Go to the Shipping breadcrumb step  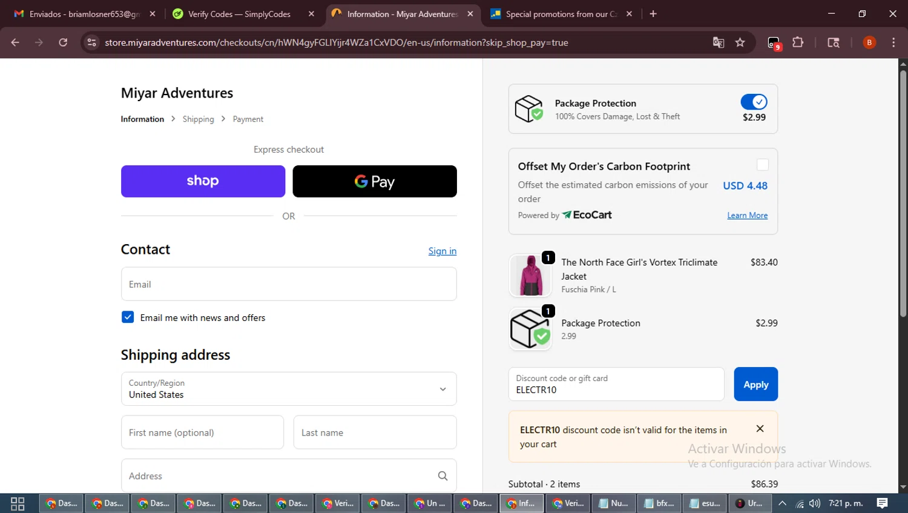coord(198,119)
